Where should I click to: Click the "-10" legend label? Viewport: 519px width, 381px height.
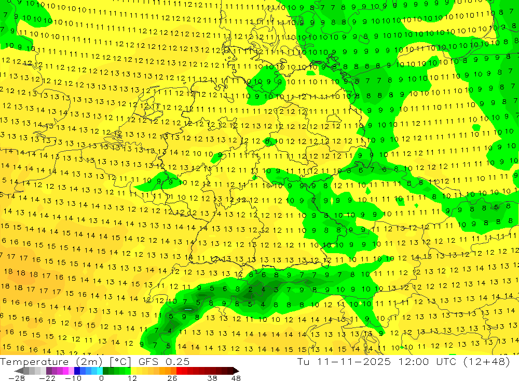(x=73, y=378)
